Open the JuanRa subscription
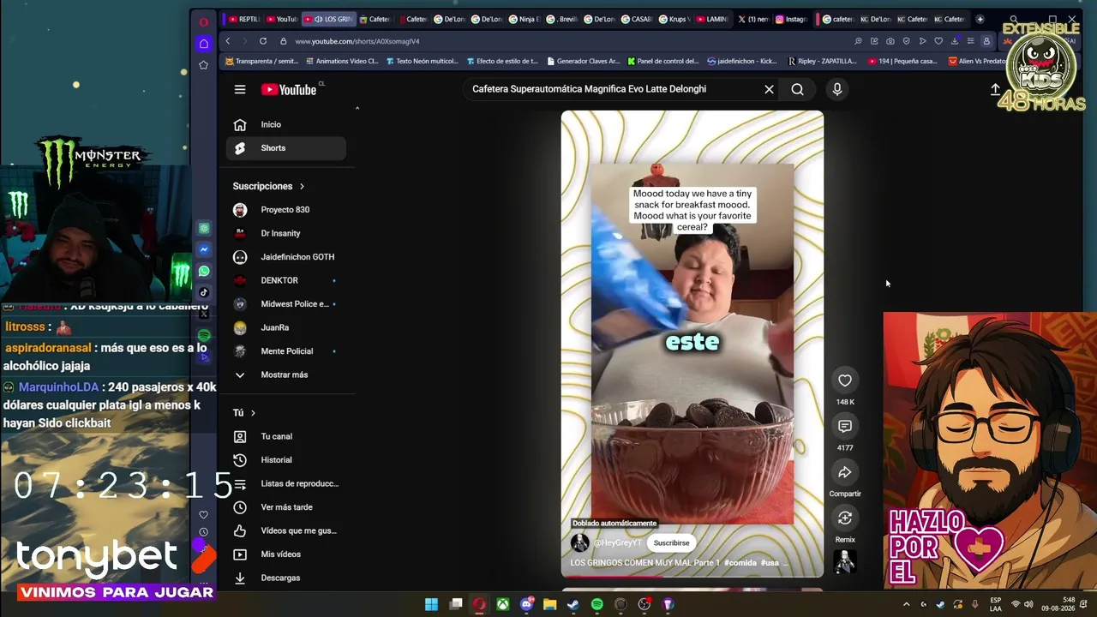This screenshot has width=1097, height=617. tap(286, 327)
